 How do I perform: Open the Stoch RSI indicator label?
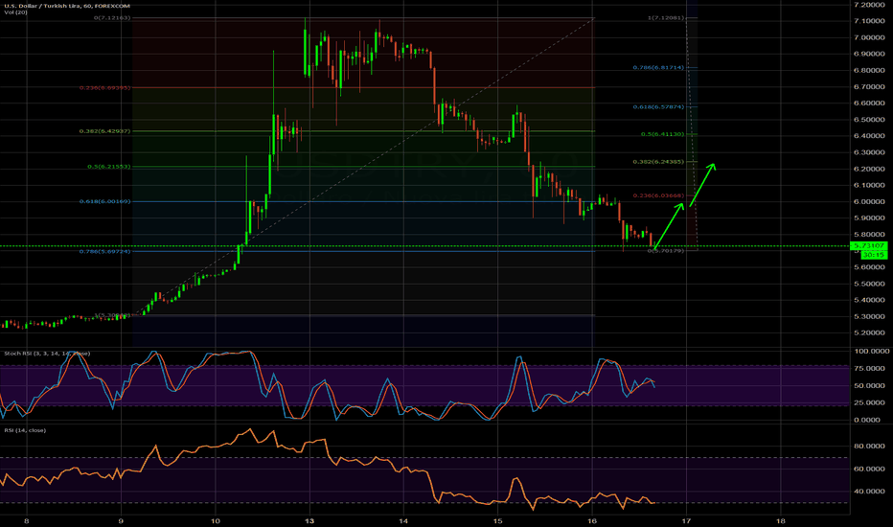47,354
